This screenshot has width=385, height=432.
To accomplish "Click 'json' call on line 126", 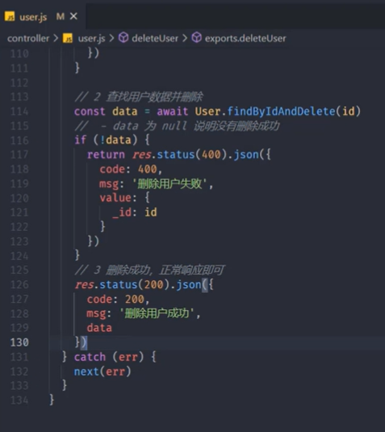I will coord(189,285).
